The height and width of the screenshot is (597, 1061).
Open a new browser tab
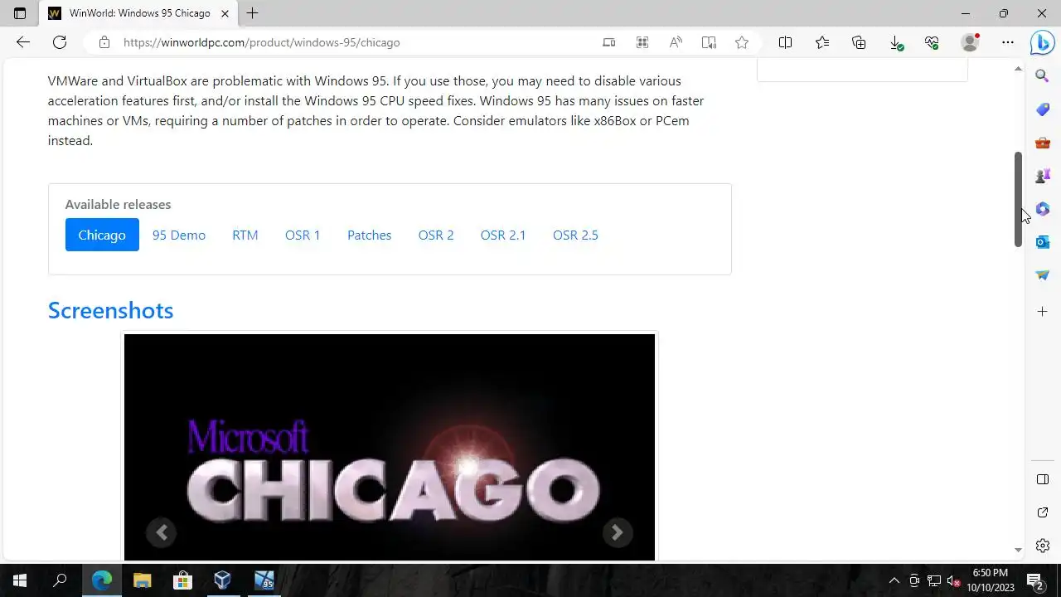(x=253, y=13)
